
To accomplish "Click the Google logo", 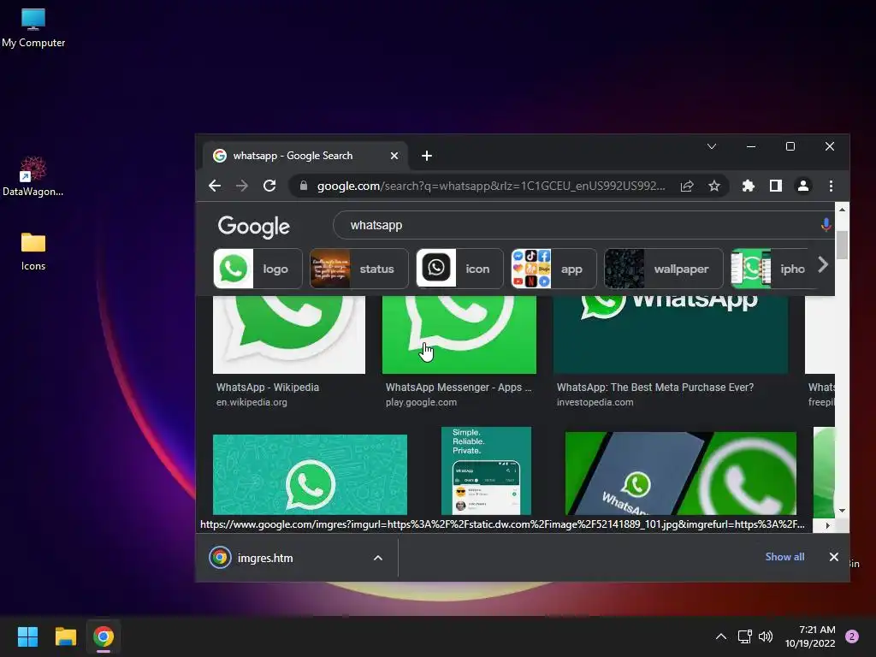I will tap(253, 226).
